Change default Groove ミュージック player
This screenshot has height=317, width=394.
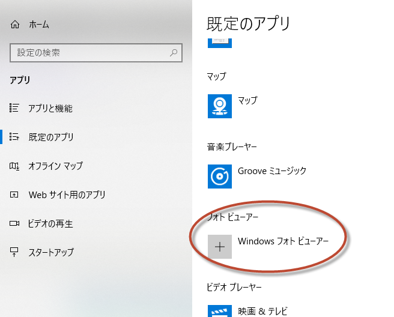[x=272, y=171]
